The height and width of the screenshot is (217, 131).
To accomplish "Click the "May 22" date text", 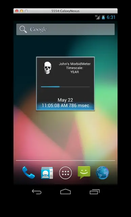I will tap(65, 100).
